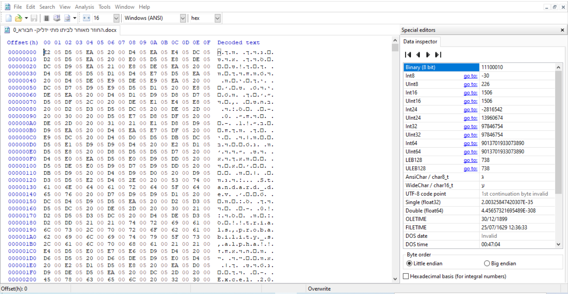The height and width of the screenshot is (294, 568).
Task: Open the Window menu
Action: [125, 7]
